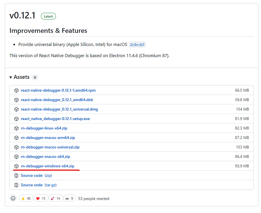
Task: Open the v0.12.1 release title
Action: point(23,15)
